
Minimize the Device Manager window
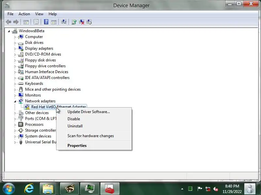click(x=230, y=4)
